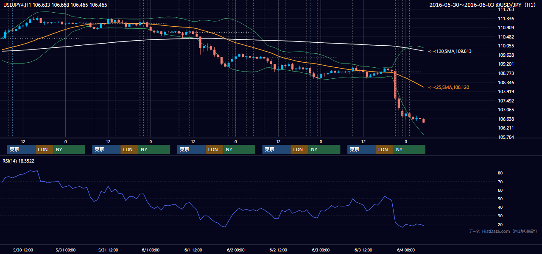The height and width of the screenshot is (254, 542).
Task: Click RSI scale value 70
Action: (500, 182)
